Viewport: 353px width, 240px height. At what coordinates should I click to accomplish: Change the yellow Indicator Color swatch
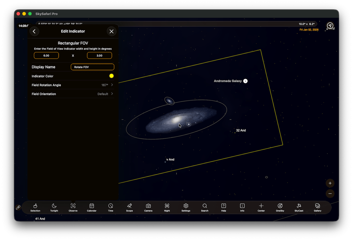(x=111, y=76)
